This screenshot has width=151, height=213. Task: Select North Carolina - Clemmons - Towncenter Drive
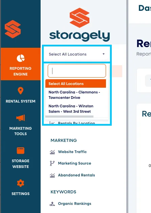pyautogui.click(x=75, y=95)
